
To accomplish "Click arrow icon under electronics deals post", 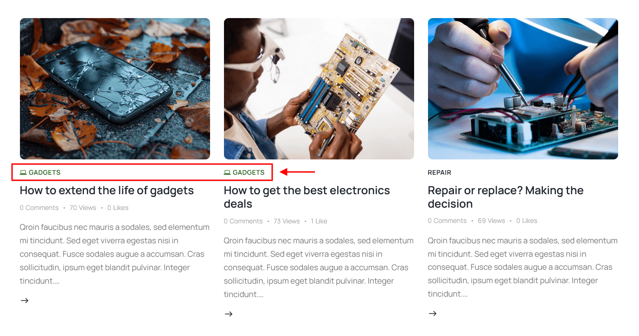I will (229, 314).
